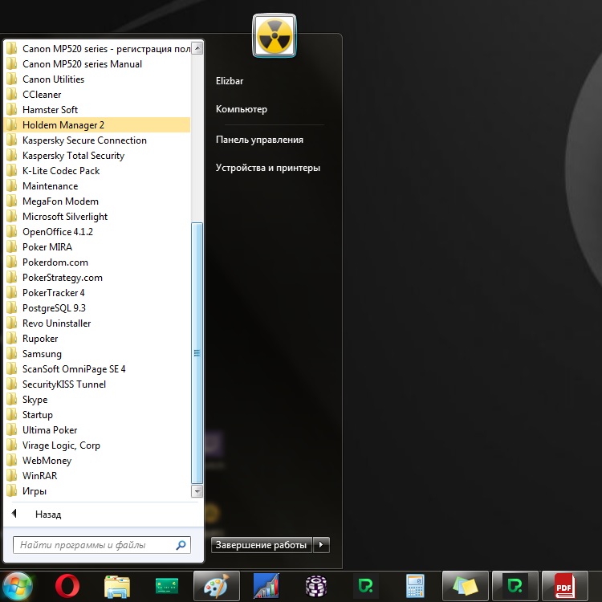The width and height of the screenshot is (602, 602).
Task: Open File Explorer from taskbar
Action: pos(117,587)
